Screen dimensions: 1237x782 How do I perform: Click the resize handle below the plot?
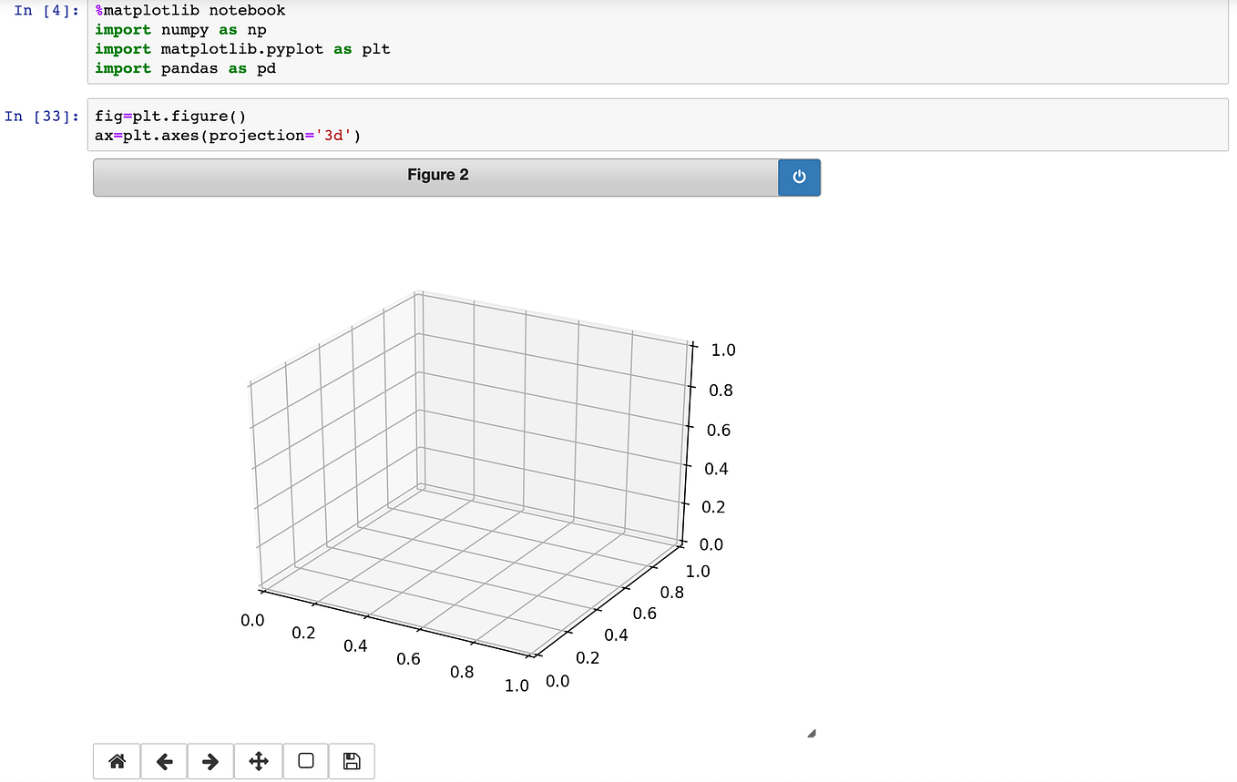[810, 732]
